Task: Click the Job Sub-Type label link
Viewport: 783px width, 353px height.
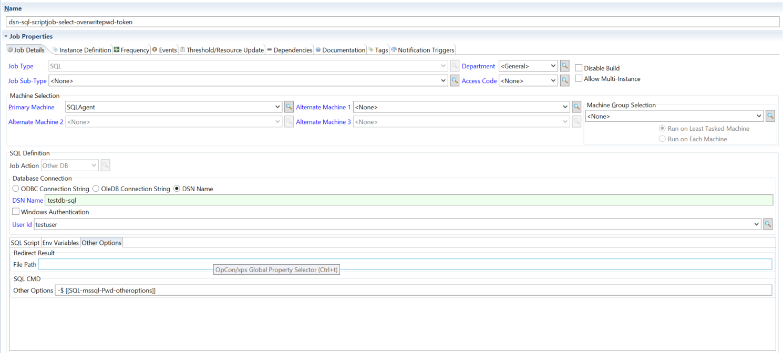Action: [x=27, y=81]
